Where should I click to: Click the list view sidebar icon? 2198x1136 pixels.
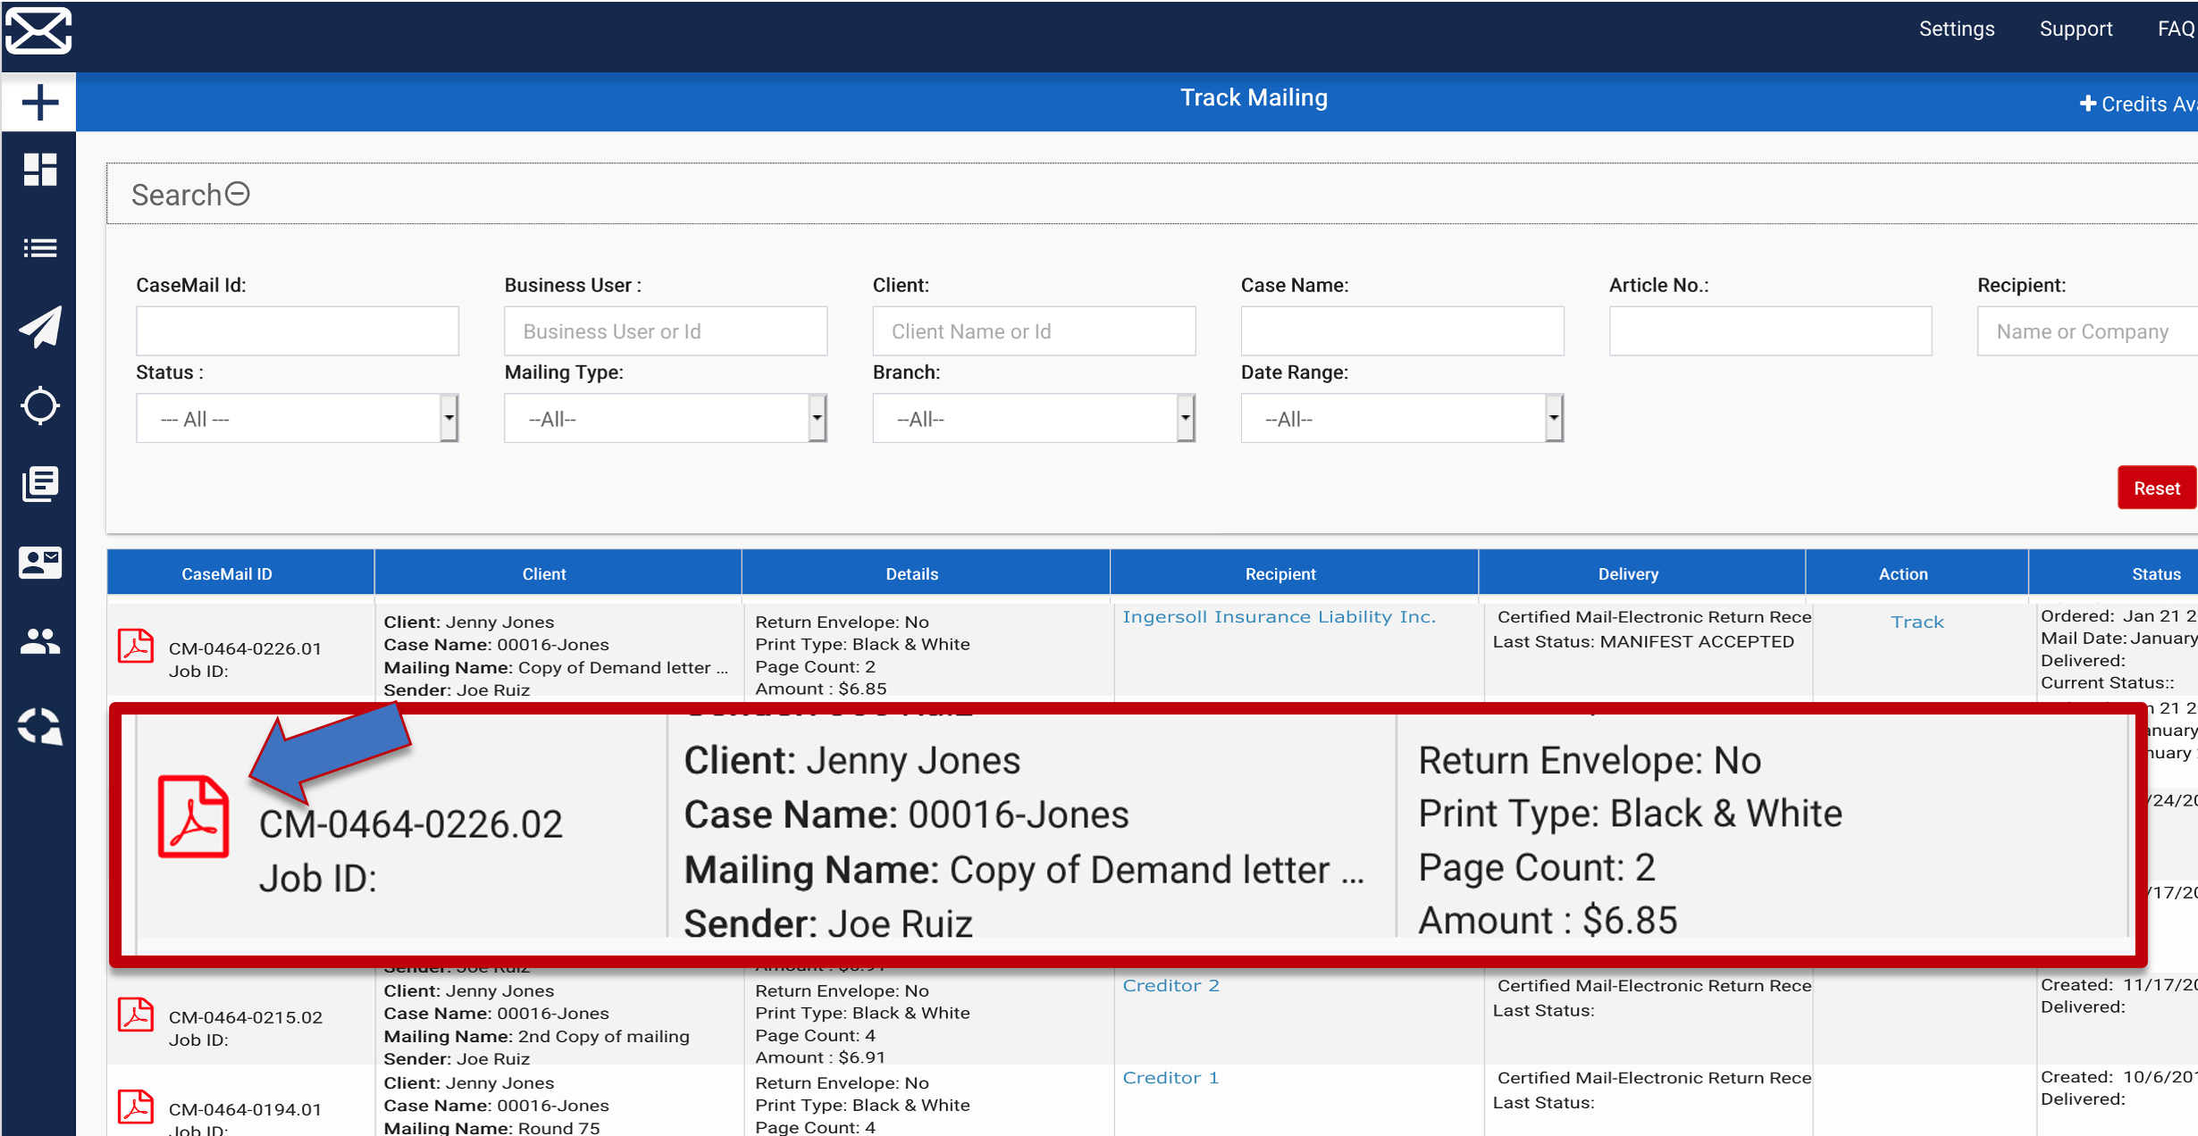tap(39, 247)
